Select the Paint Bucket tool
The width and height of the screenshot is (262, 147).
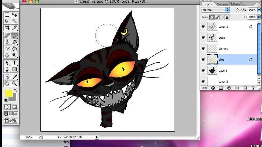(x=15, y=49)
